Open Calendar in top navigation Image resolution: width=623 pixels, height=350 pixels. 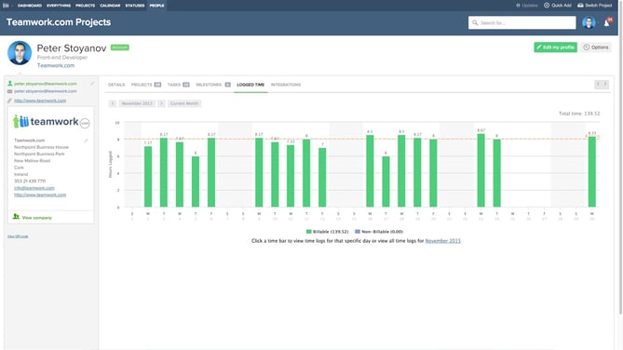click(x=110, y=6)
